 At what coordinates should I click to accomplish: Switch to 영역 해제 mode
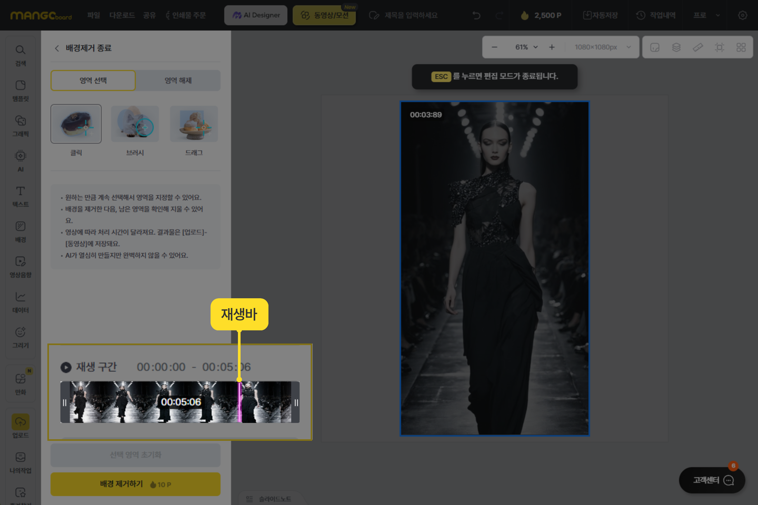178,80
